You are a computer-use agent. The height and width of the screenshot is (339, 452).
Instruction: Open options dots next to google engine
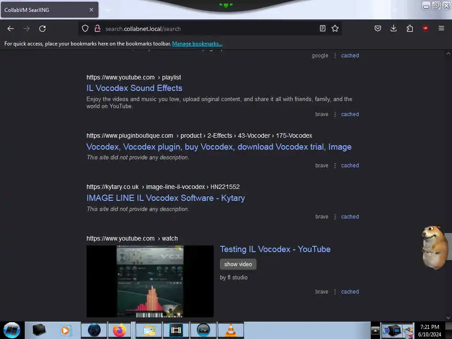[335, 56]
